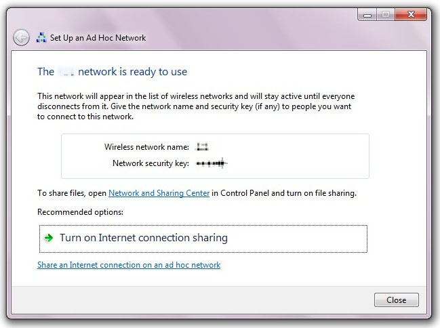Click the ad hoc network wizard icon

(41, 37)
